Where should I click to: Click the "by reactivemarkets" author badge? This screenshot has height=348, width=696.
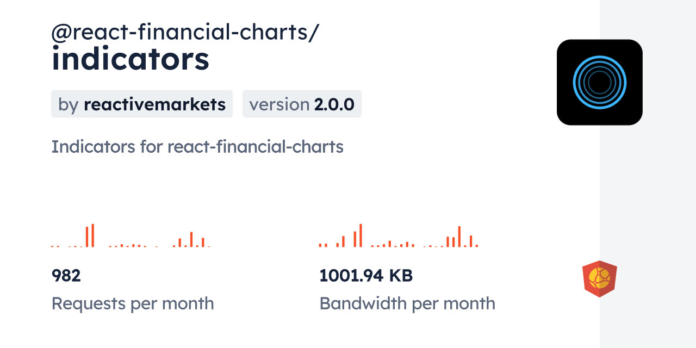tap(142, 104)
